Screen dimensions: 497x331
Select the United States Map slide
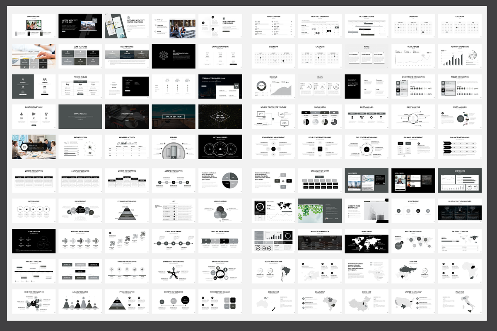tap(413, 302)
